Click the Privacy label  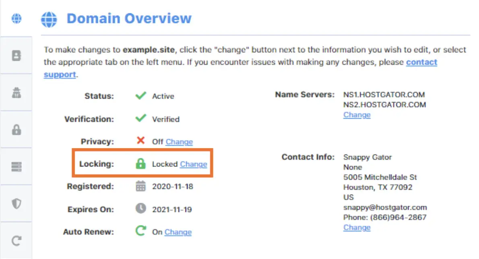(x=97, y=142)
